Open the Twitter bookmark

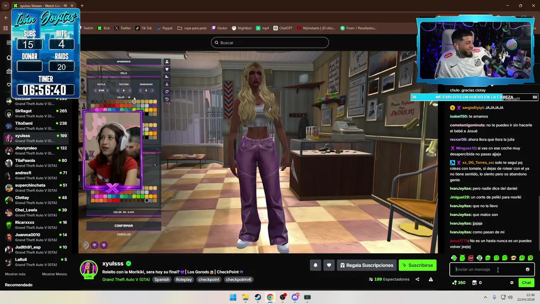tap(123, 28)
